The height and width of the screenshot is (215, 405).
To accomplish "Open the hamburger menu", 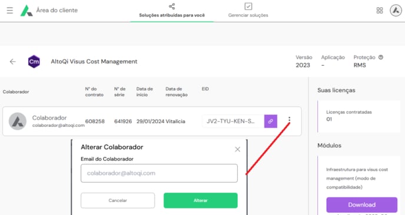I will point(10,11).
